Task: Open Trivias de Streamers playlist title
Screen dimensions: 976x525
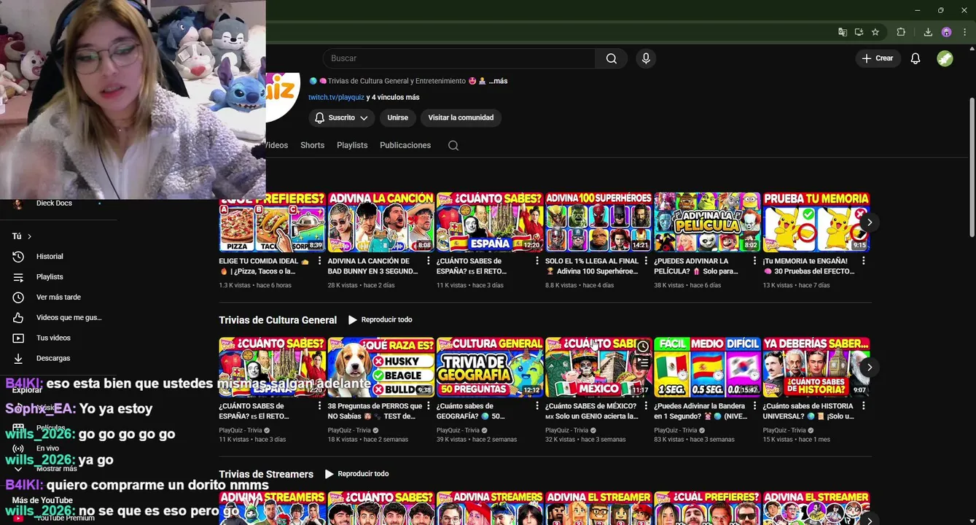Action: tap(266, 475)
